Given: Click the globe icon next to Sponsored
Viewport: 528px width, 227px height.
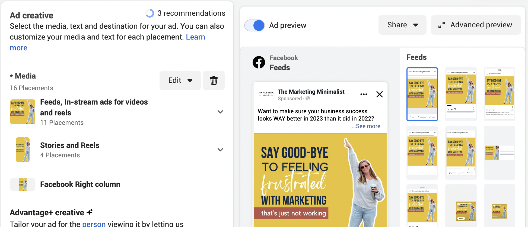Looking at the screenshot, I should (x=308, y=98).
